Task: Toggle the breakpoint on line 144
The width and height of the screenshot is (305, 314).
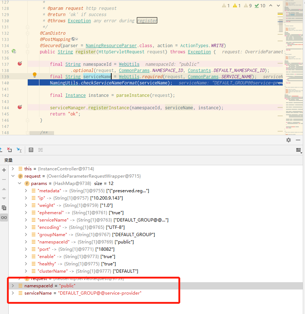Action: pyautogui.click(x=20, y=107)
